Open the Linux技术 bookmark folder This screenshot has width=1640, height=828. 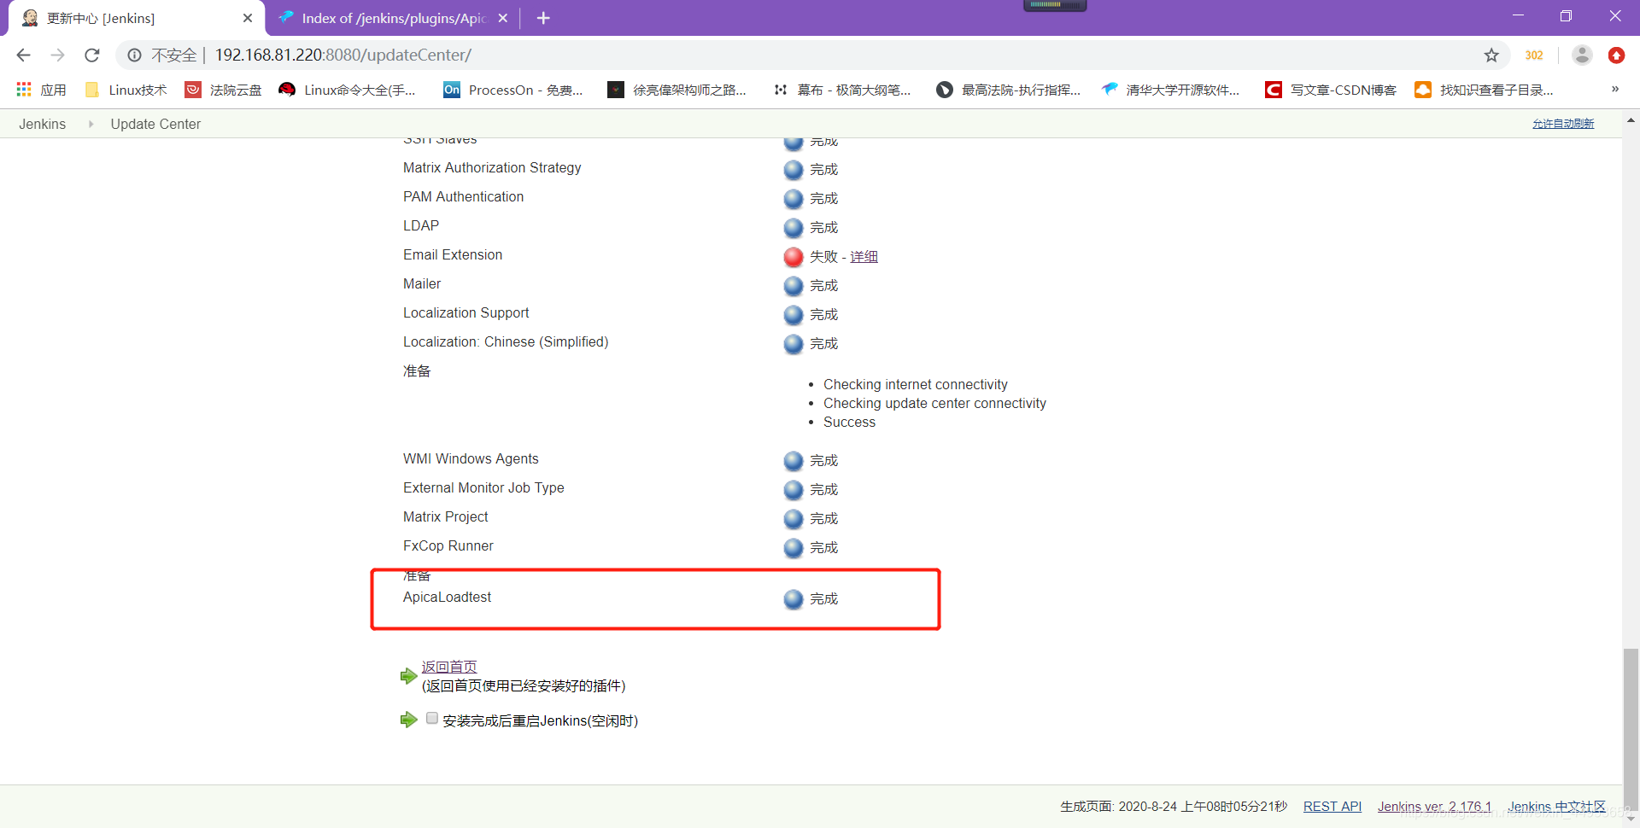coord(126,90)
